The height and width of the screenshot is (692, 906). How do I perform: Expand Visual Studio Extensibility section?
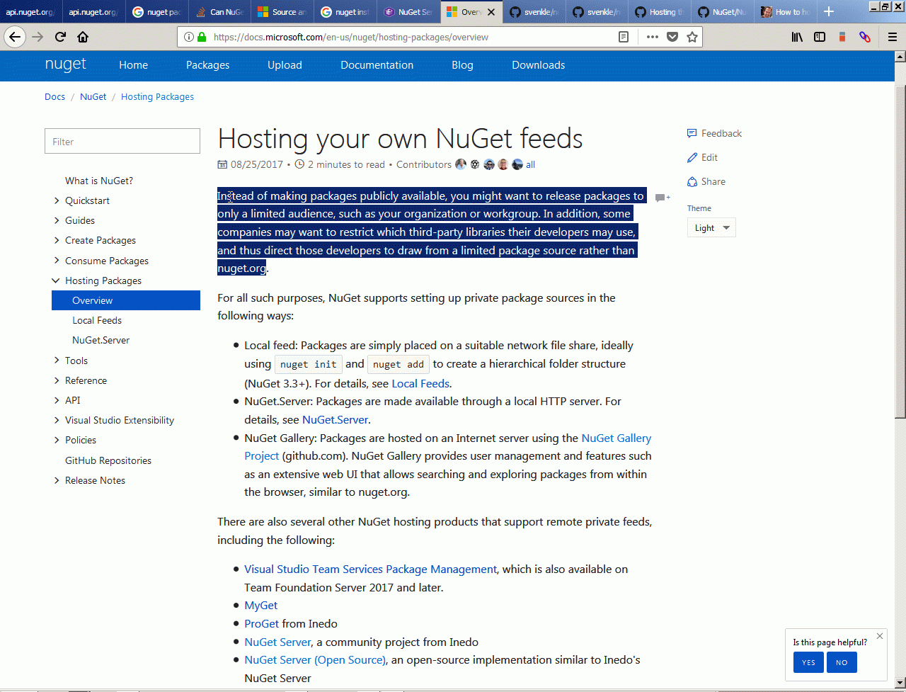57,420
